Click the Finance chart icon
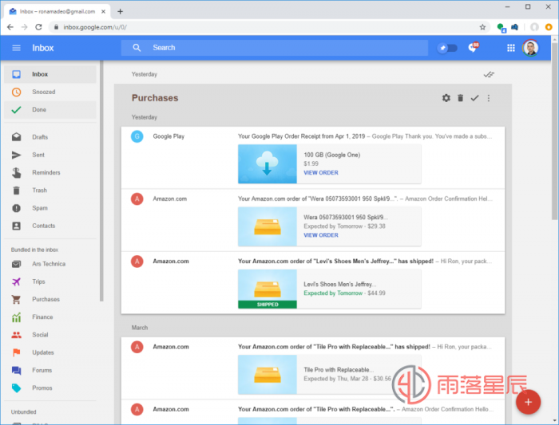The width and height of the screenshot is (559, 425). coord(17,317)
